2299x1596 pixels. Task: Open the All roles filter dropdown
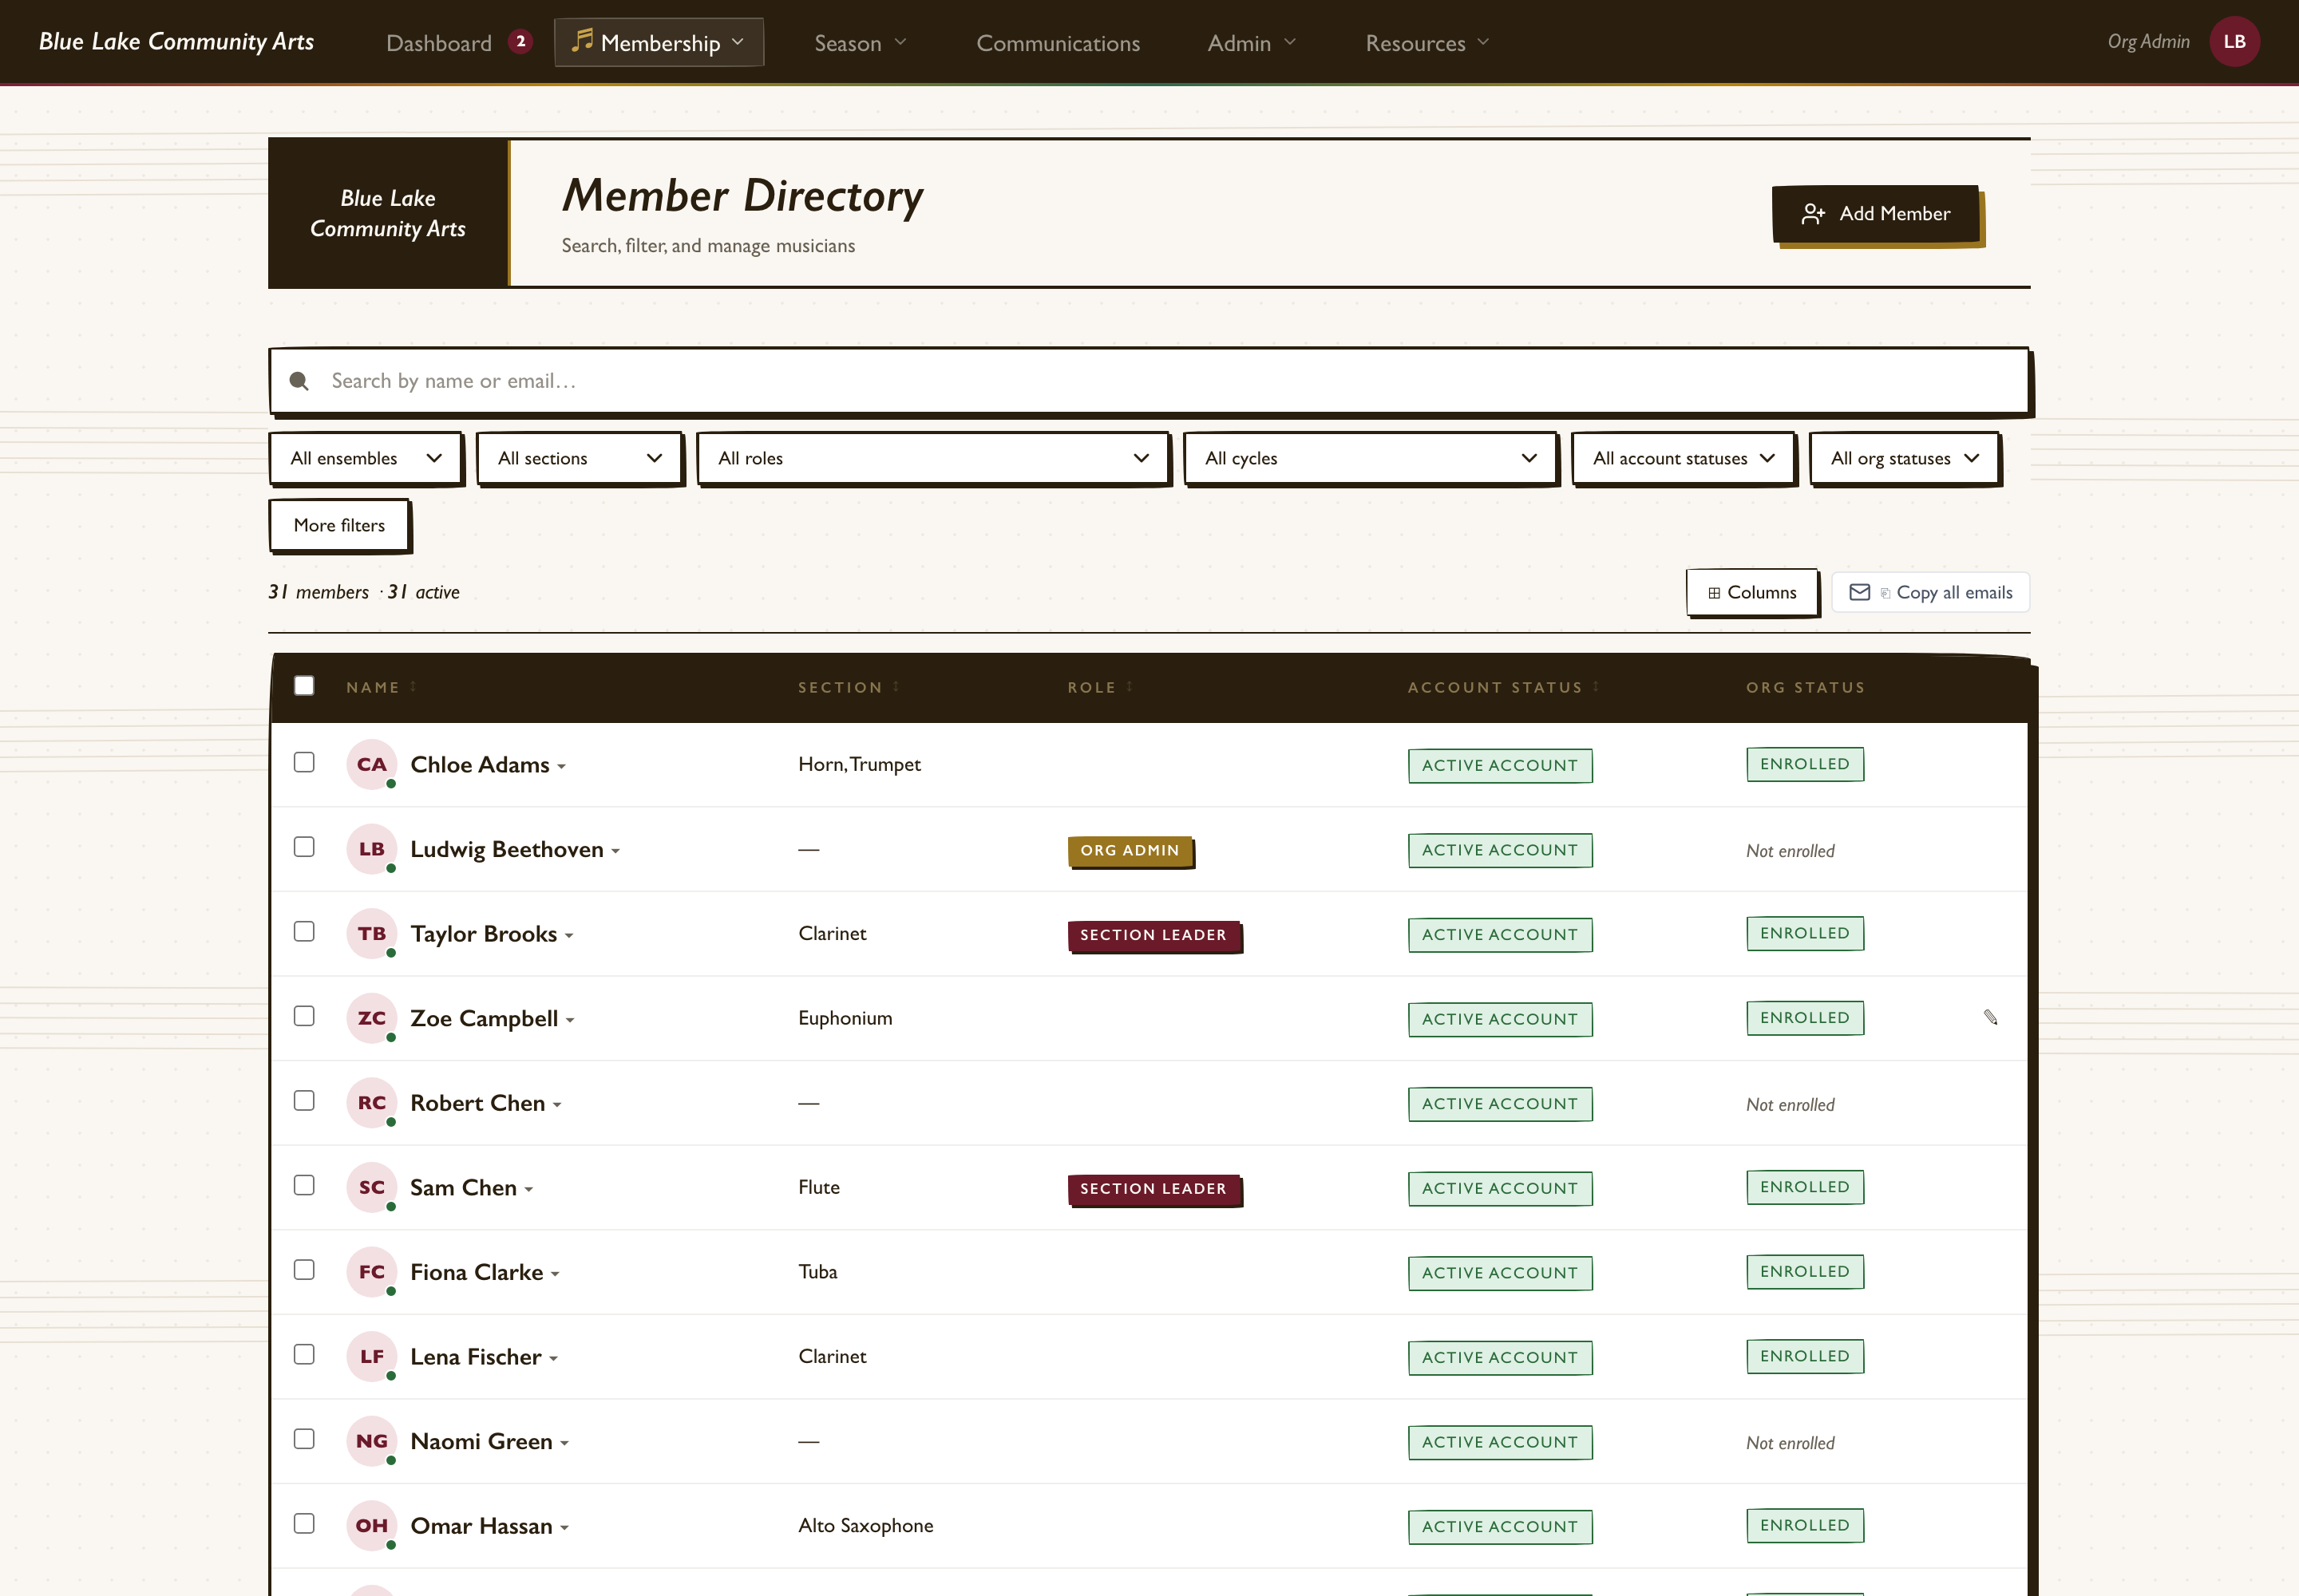tap(932, 458)
